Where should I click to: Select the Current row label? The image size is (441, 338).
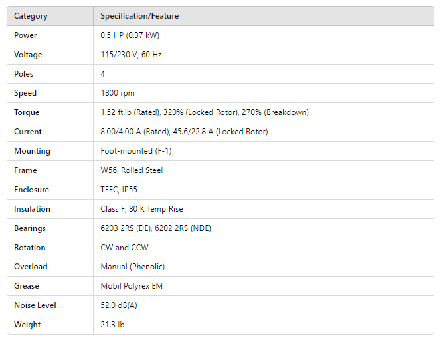(x=28, y=132)
